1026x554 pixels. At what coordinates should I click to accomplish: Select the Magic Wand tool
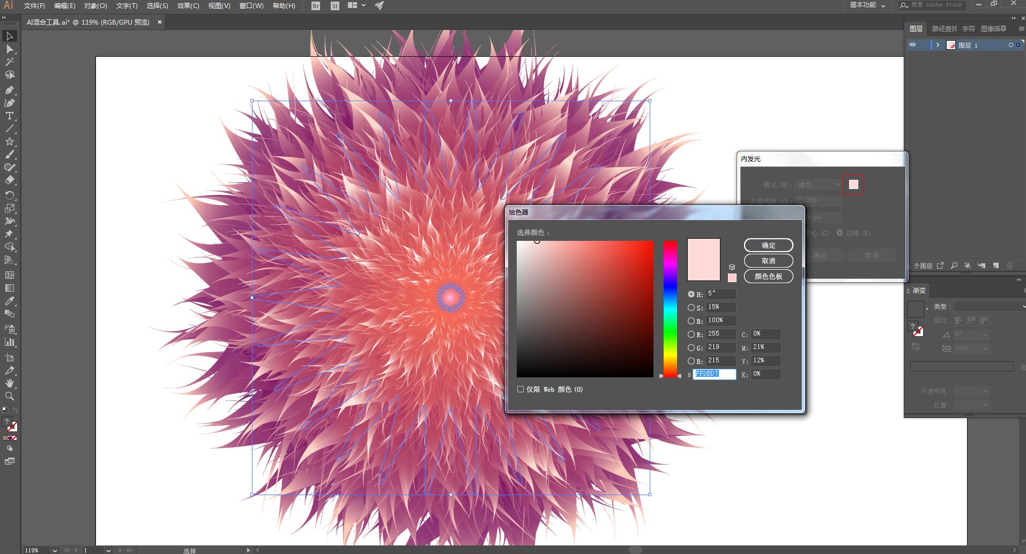click(10, 62)
